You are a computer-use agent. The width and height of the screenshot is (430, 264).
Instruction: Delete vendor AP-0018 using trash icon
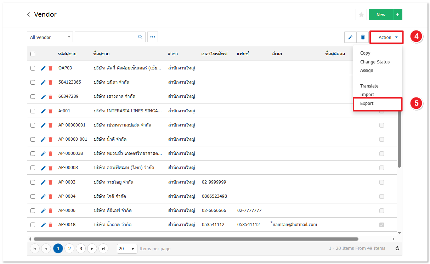[x=50, y=225]
